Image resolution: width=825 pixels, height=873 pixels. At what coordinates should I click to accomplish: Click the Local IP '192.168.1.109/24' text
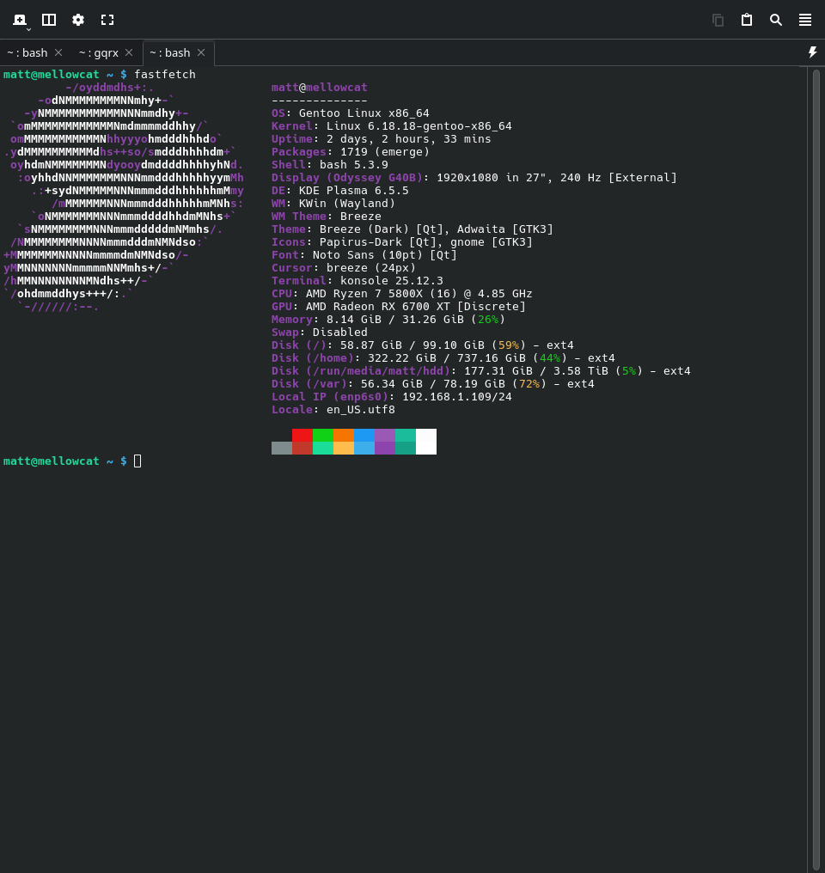456,396
